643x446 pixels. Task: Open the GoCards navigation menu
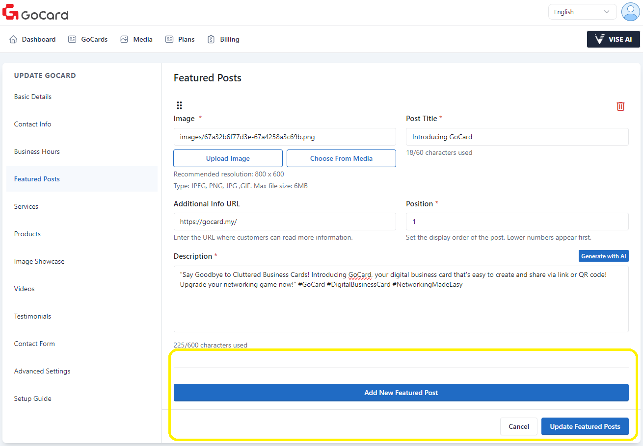pos(88,39)
